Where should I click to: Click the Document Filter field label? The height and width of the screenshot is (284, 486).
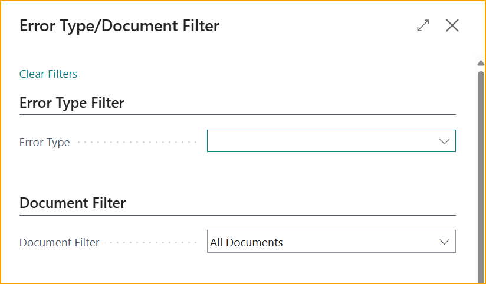click(x=60, y=243)
